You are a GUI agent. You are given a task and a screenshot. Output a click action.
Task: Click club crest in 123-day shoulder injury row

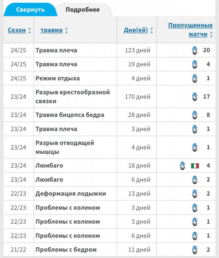[195, 50]
